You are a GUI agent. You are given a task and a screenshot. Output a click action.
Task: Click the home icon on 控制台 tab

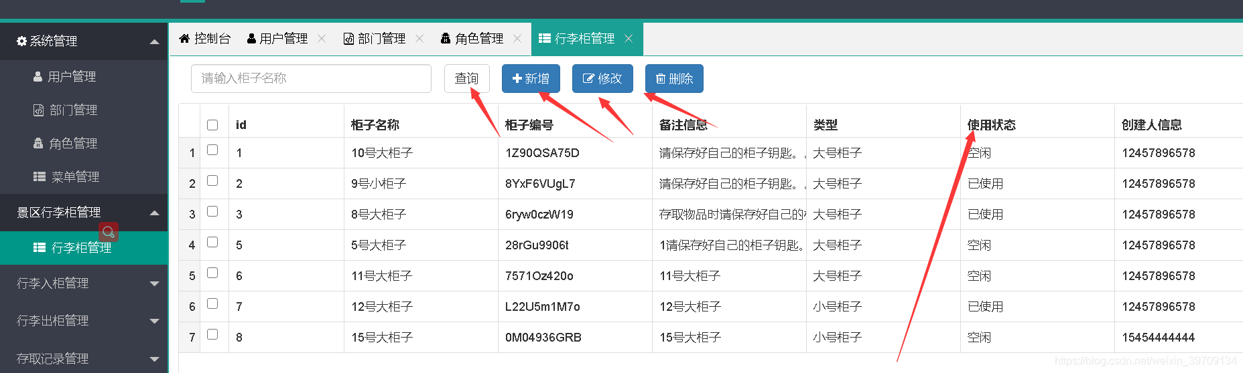point(184,39)
